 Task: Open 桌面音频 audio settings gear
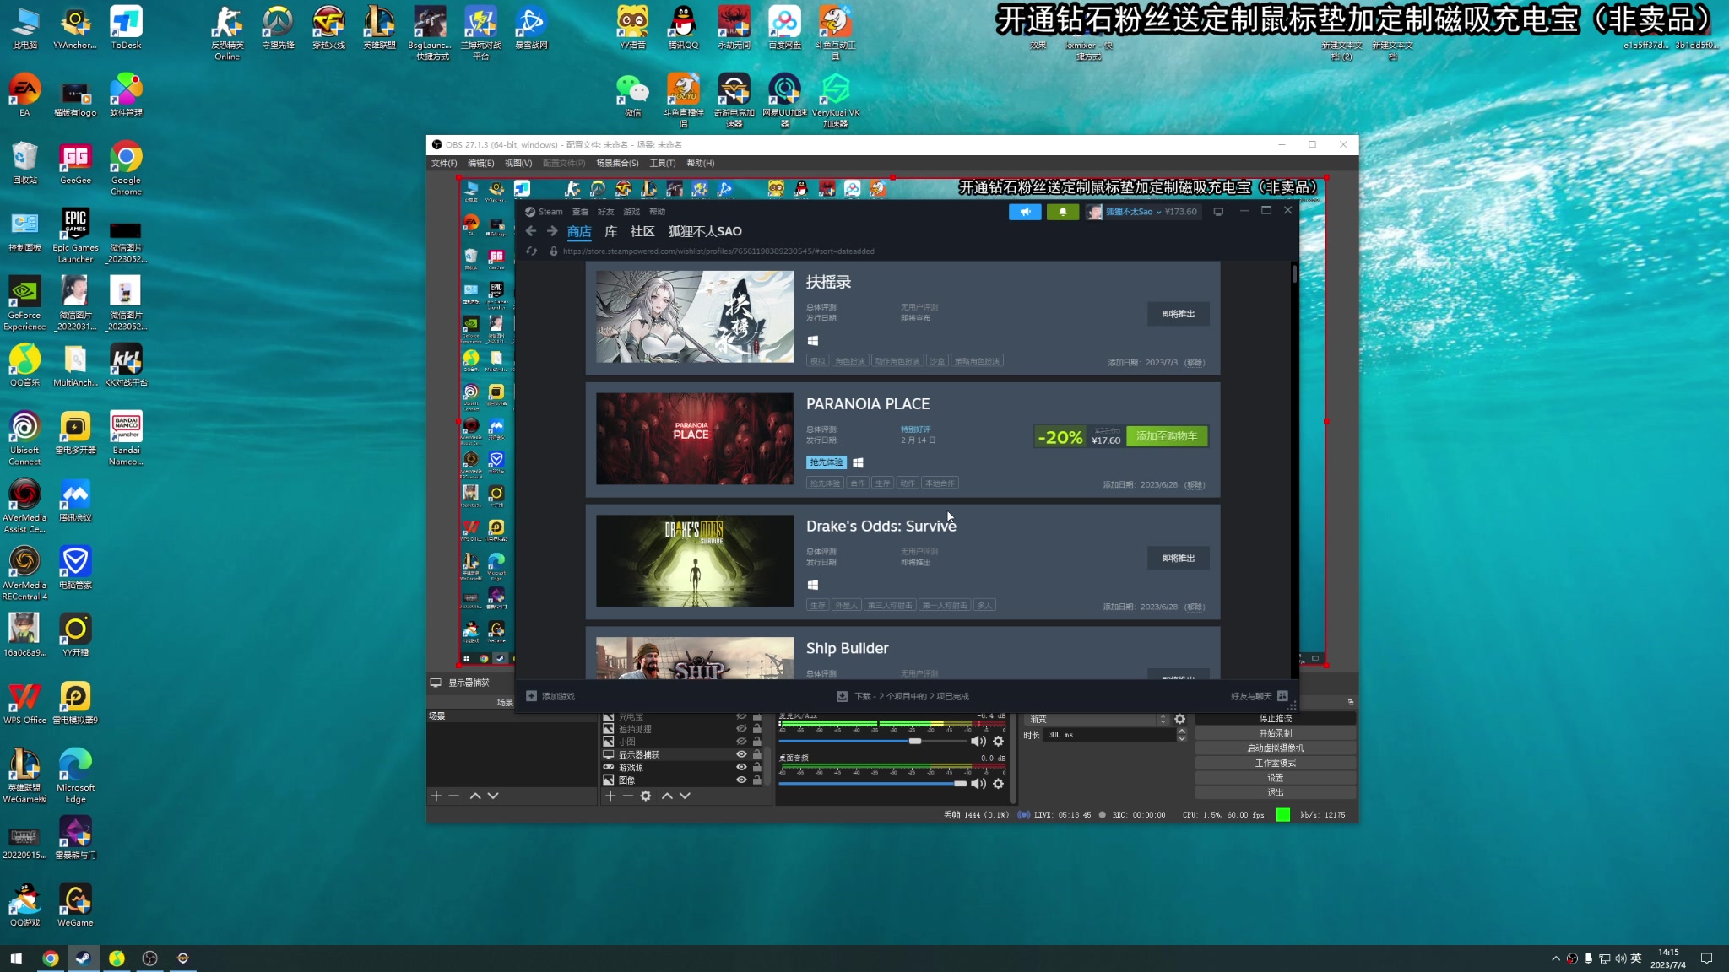tap(998, 784)
